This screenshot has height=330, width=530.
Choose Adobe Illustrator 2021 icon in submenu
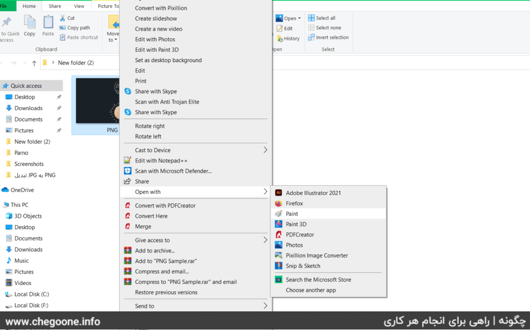coord(278,193)
